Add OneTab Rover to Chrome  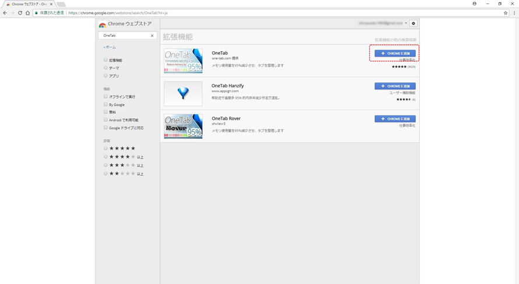click(395, 119)
